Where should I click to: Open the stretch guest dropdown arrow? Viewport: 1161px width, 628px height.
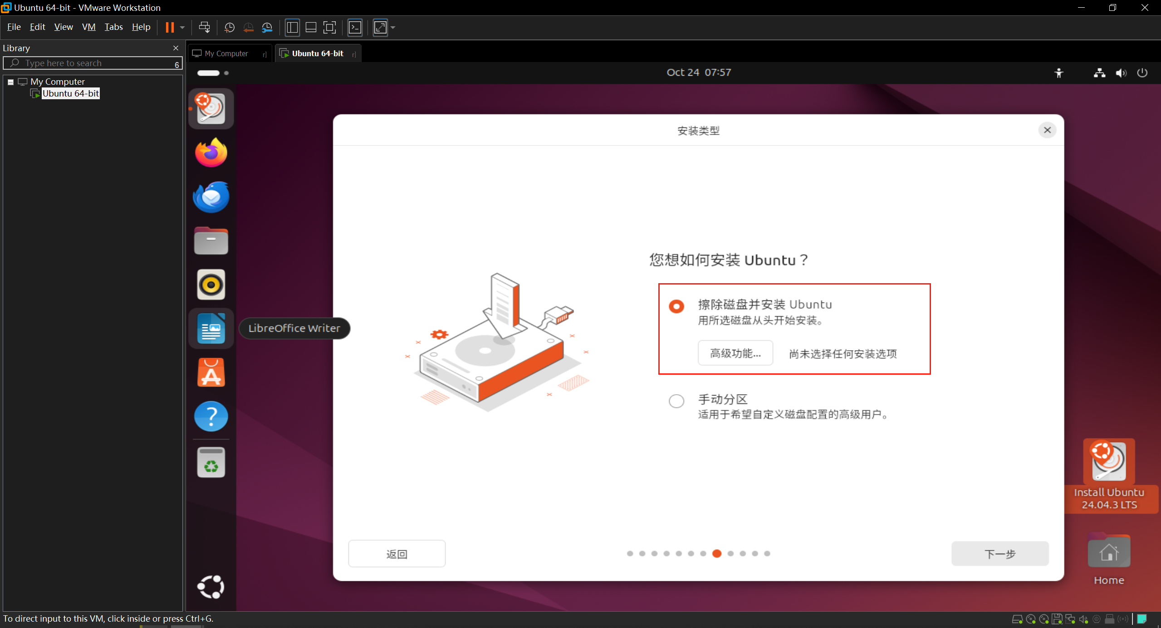click(x=393, y=28)
